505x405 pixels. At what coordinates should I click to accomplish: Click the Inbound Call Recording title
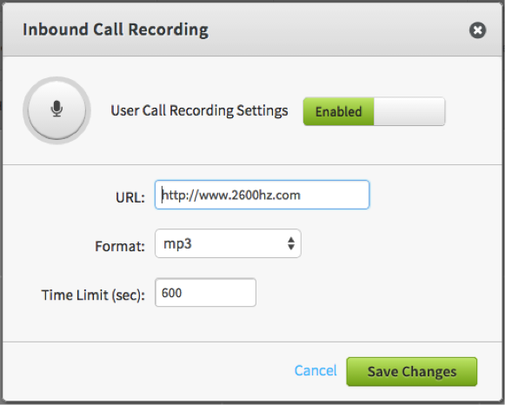click(116, 30)
